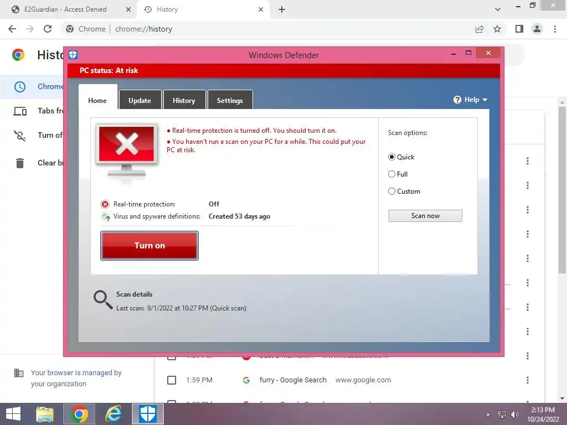Viewport: 567px width, 425px height.
Task: Reload the Chrome page
Action: (48, 29)
